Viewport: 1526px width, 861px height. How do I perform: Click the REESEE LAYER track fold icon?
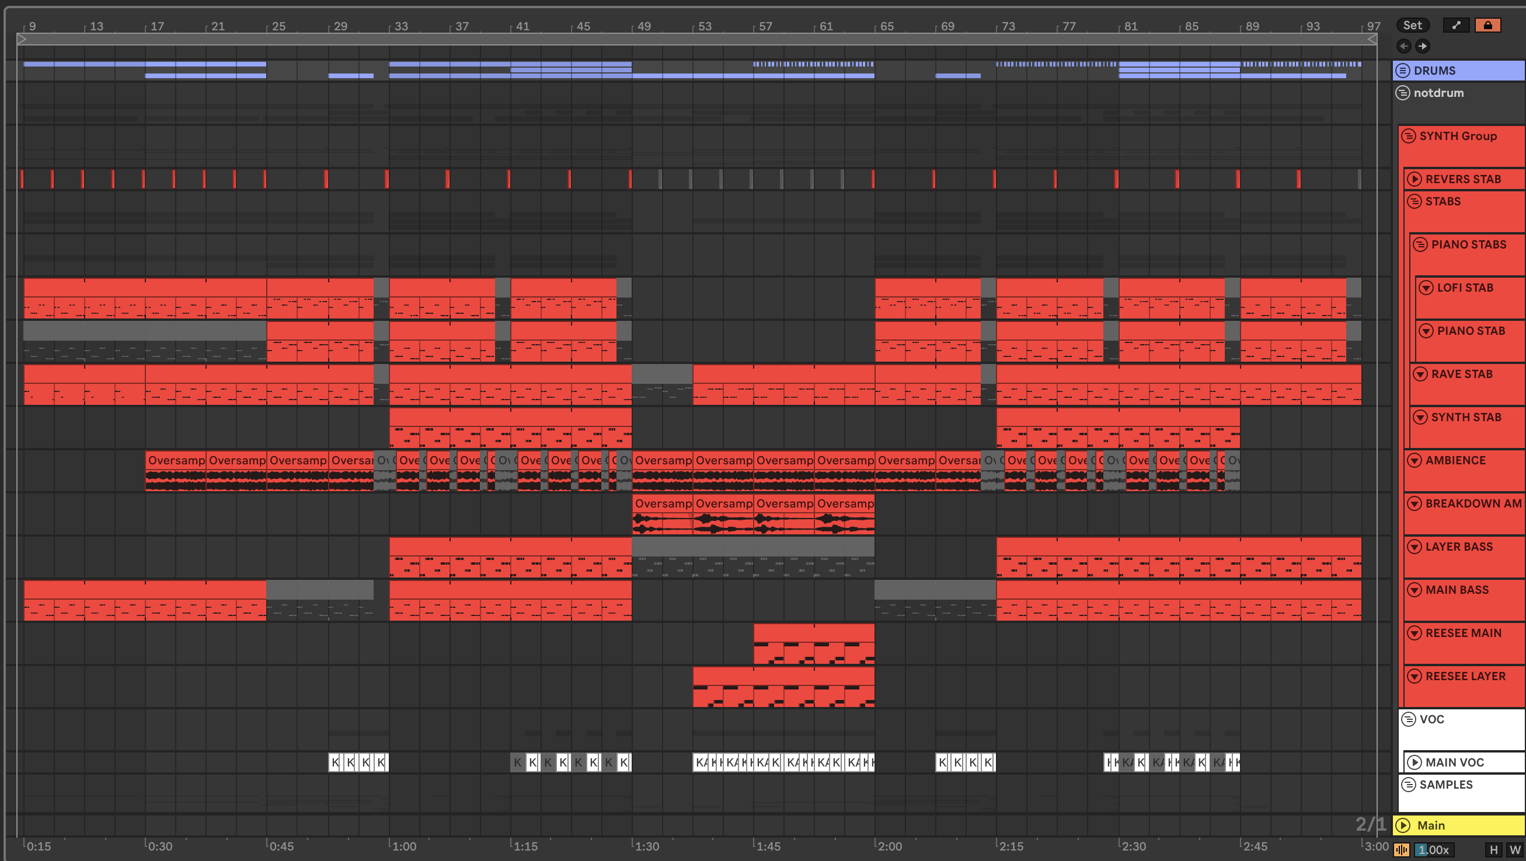tap(1414, 676)
